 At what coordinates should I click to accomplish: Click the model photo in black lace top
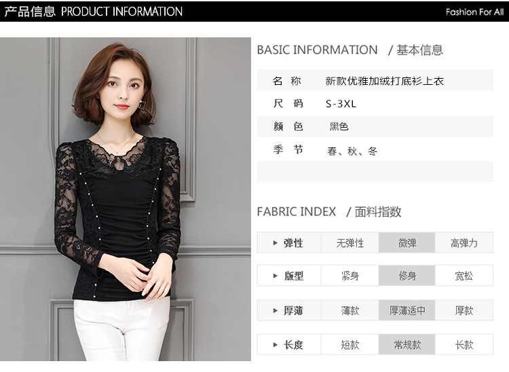pos(126,199)
